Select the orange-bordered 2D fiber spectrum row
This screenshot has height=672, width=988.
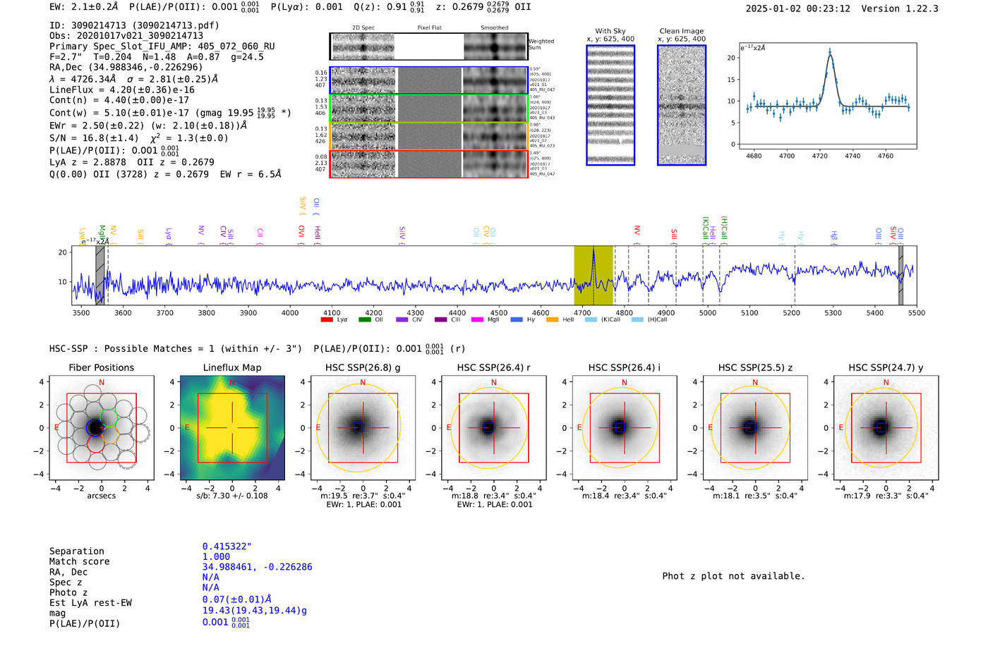(x=428, y=136)
